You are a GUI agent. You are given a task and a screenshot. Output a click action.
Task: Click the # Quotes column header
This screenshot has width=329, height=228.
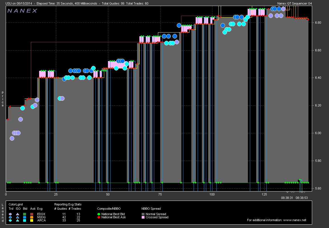coord(61,209)
